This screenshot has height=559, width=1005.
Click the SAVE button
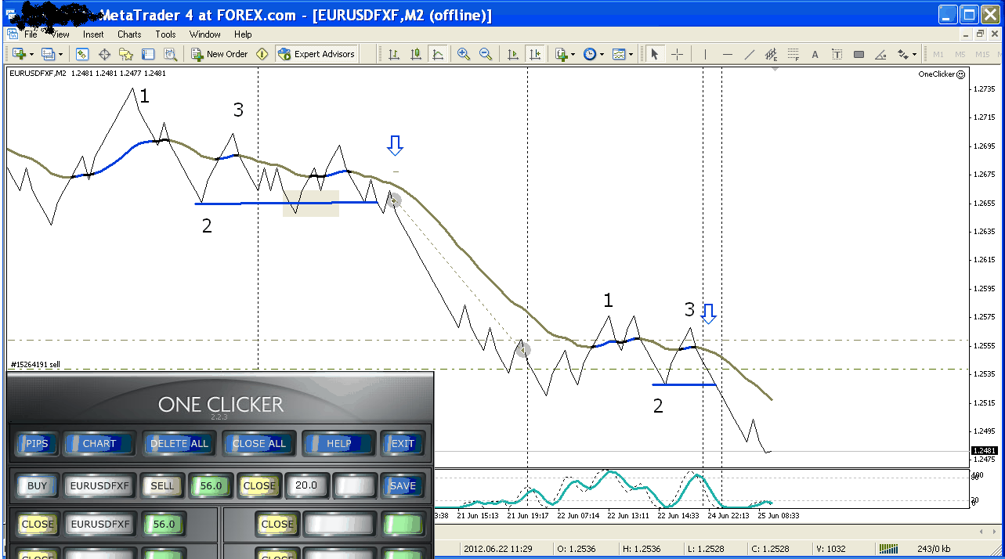pyautogui.click(x=403, y=485)
